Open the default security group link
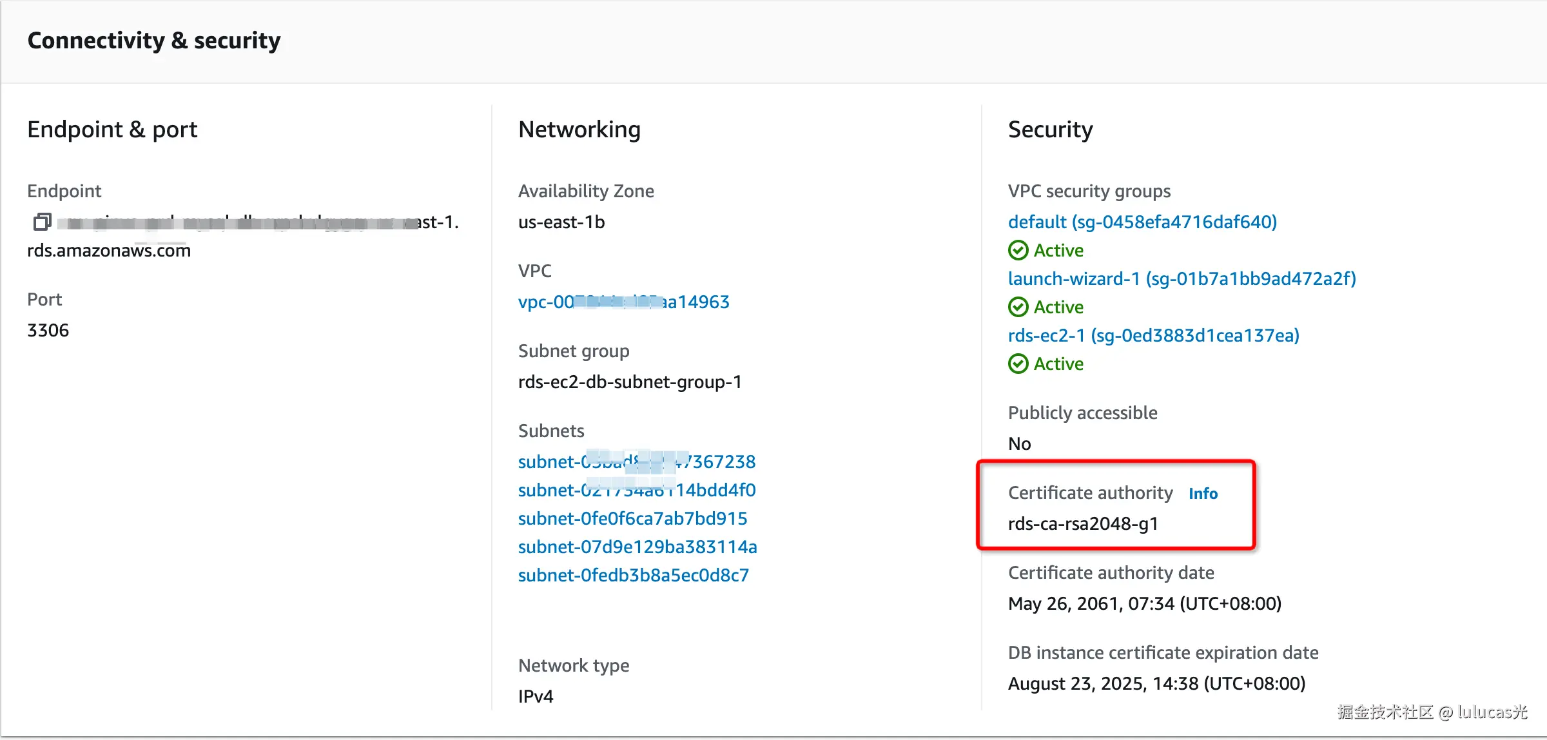 [1142, 222]
